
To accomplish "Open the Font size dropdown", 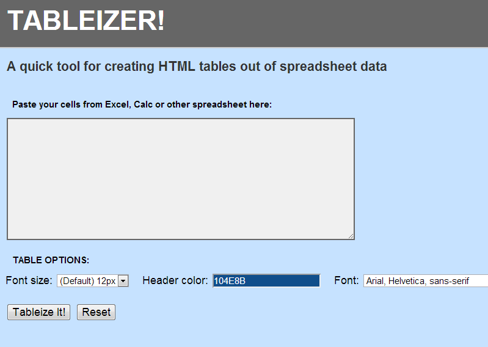I will coord(88,281).
